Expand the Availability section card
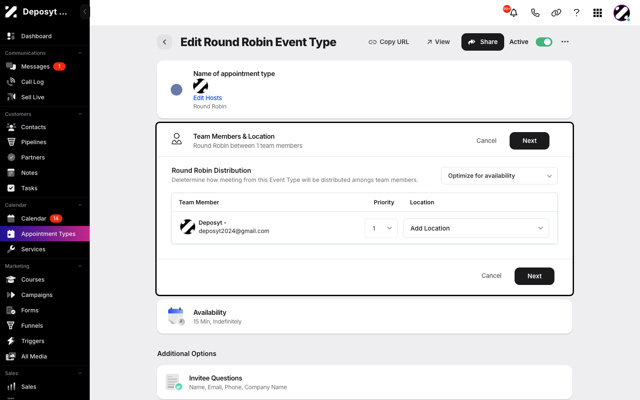The height and width of the screenshot is (400, 640). pos(365,317)
